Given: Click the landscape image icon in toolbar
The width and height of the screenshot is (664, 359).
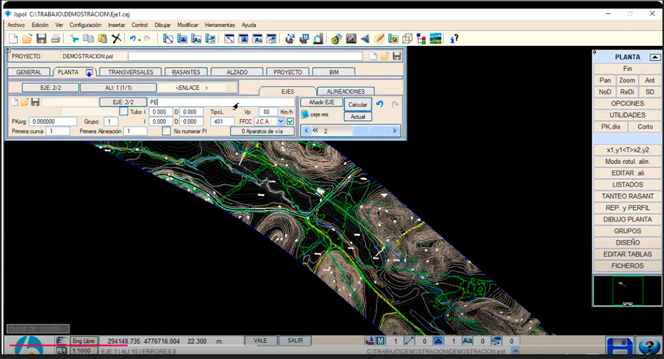Looking at the screenshot, I should click(x=436, y=39).
